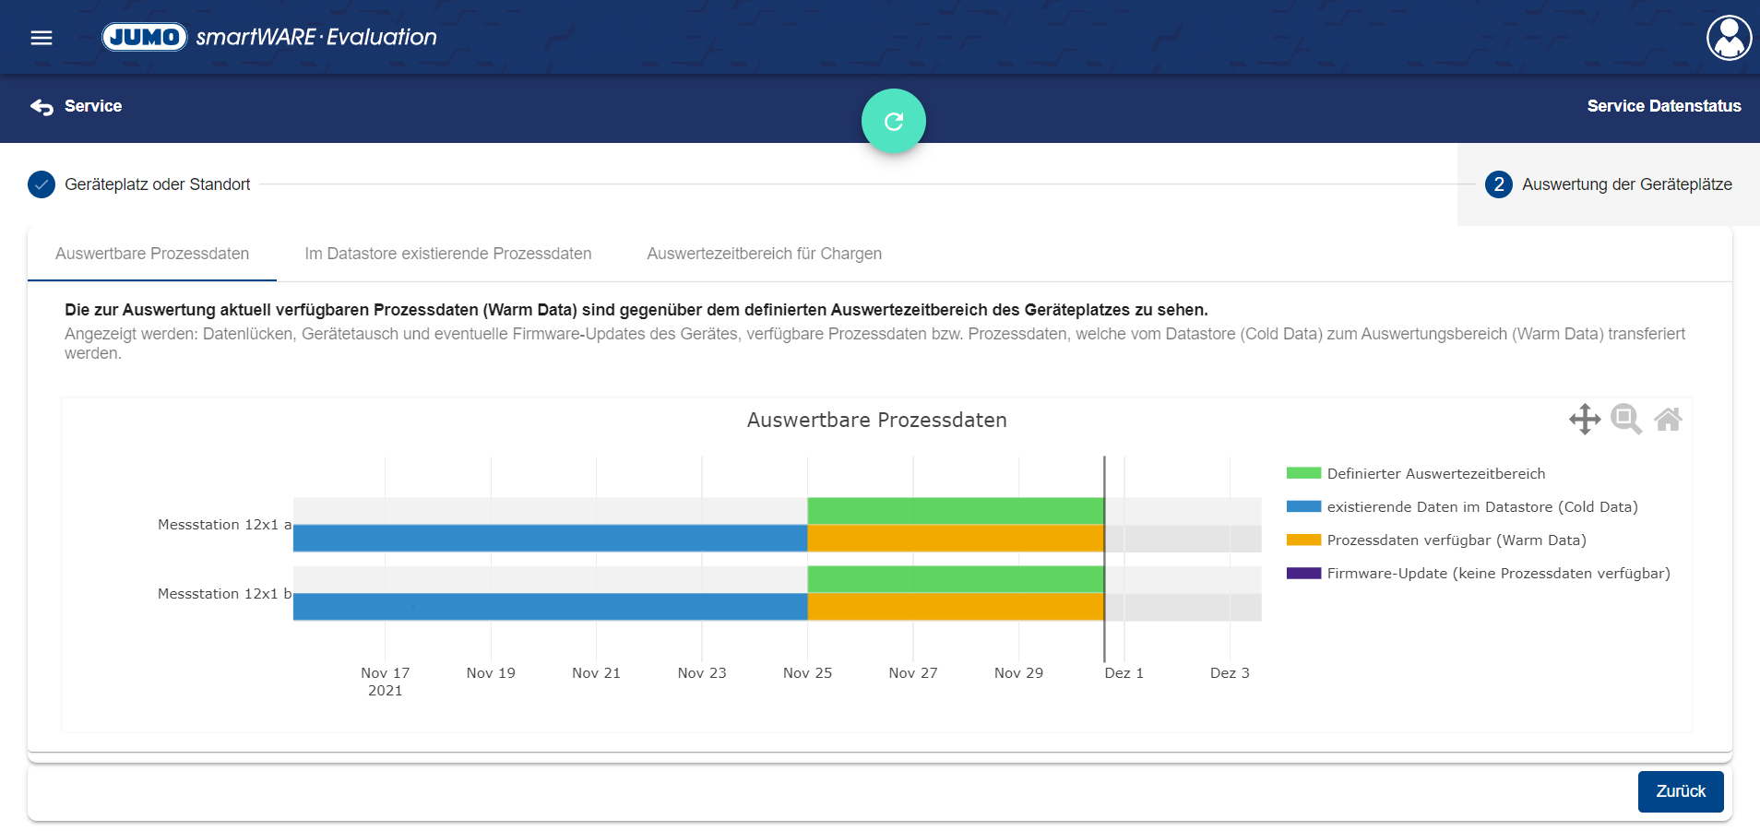Open the user profile avatar
This screenshot has width=1760, height=831.
(x=1728, y=38)
